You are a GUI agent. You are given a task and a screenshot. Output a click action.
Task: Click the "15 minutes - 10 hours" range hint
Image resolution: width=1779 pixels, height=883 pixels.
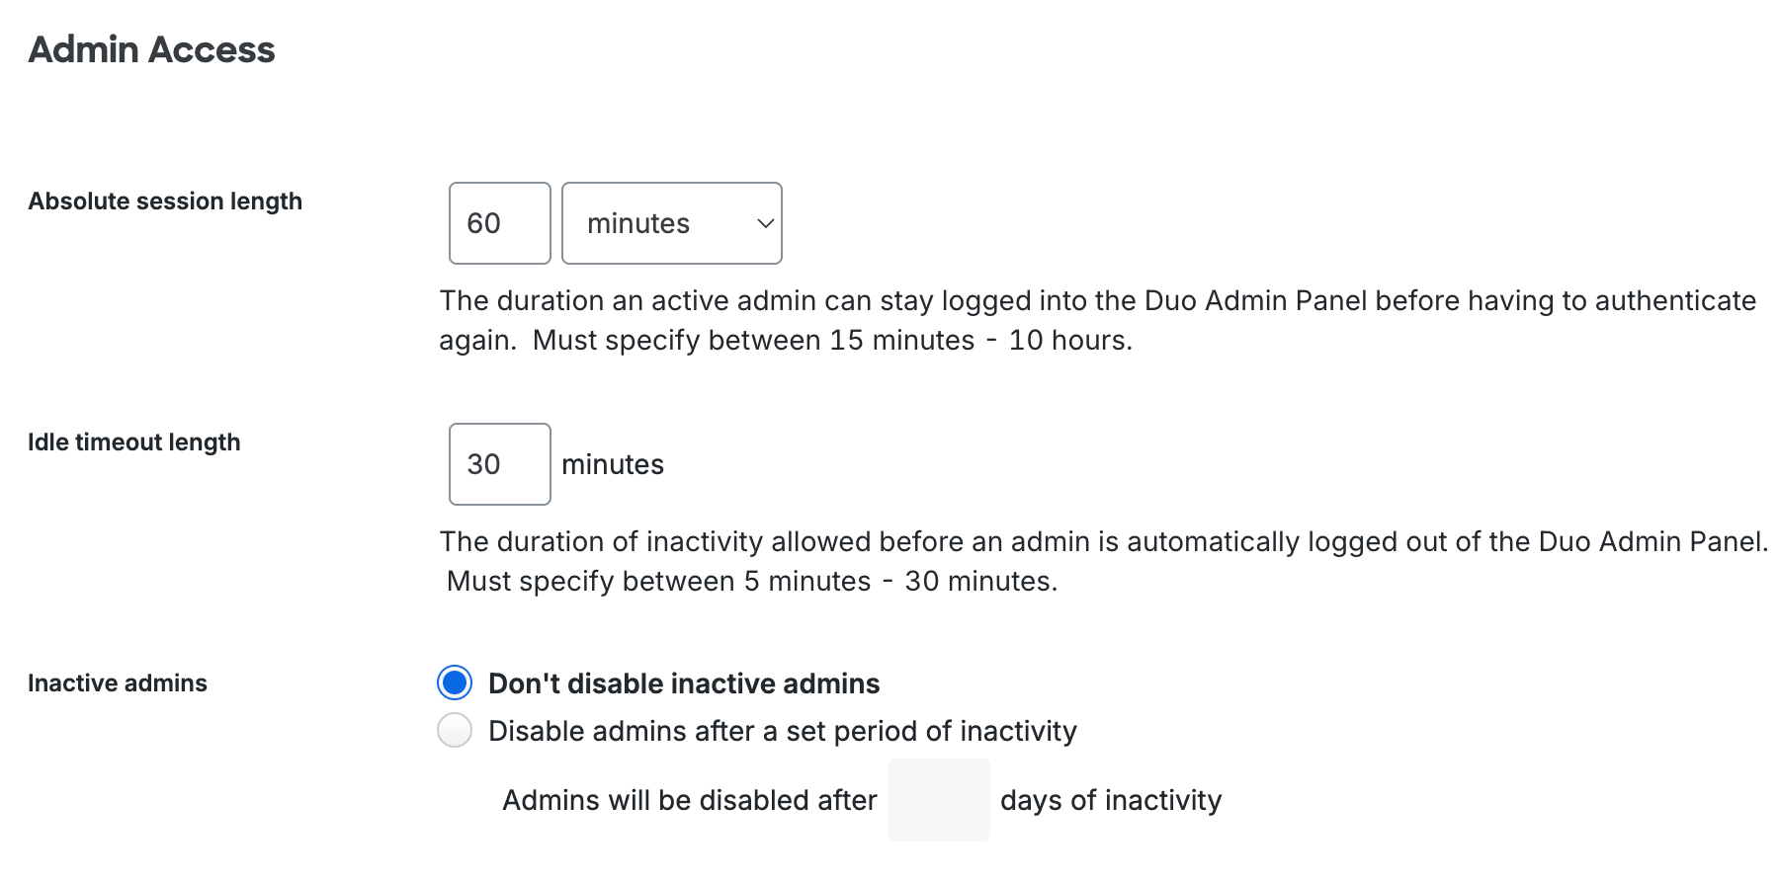[979, 340]
